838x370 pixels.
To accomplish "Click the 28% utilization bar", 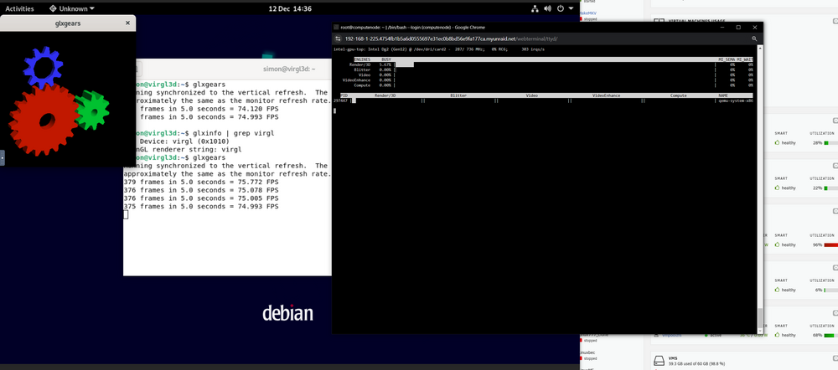I will (x=831, y=143).
